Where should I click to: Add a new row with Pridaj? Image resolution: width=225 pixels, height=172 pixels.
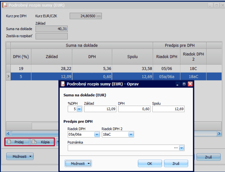(17, 142)
